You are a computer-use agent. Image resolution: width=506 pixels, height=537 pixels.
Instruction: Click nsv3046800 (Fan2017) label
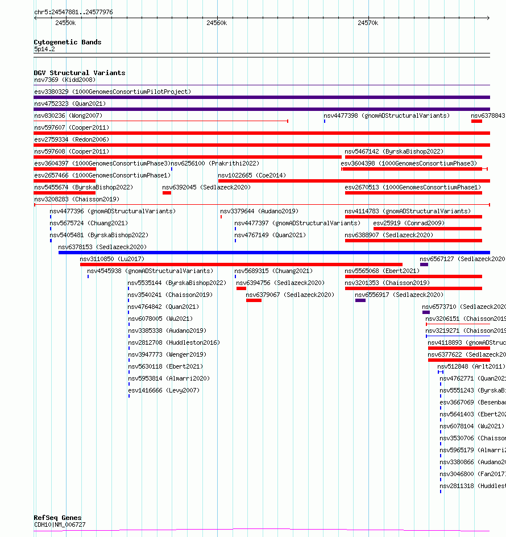point(473,475)
